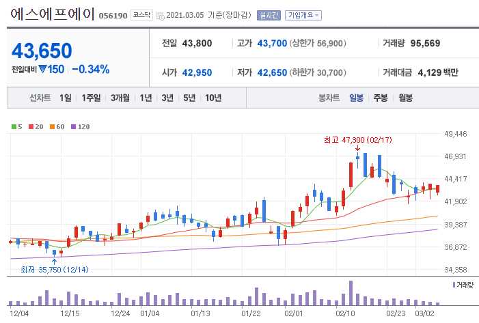Viewport: 479px width, 323px height.
Task: Click the 선차트 label
Action: [x=40, y=98]
